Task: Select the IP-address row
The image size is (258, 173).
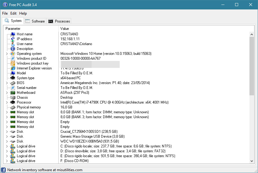Action: pyautogui.click(x=24, y=39)
